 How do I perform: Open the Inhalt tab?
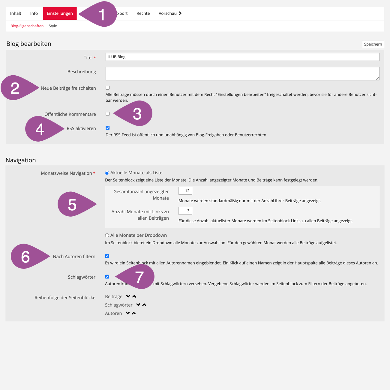16,13
